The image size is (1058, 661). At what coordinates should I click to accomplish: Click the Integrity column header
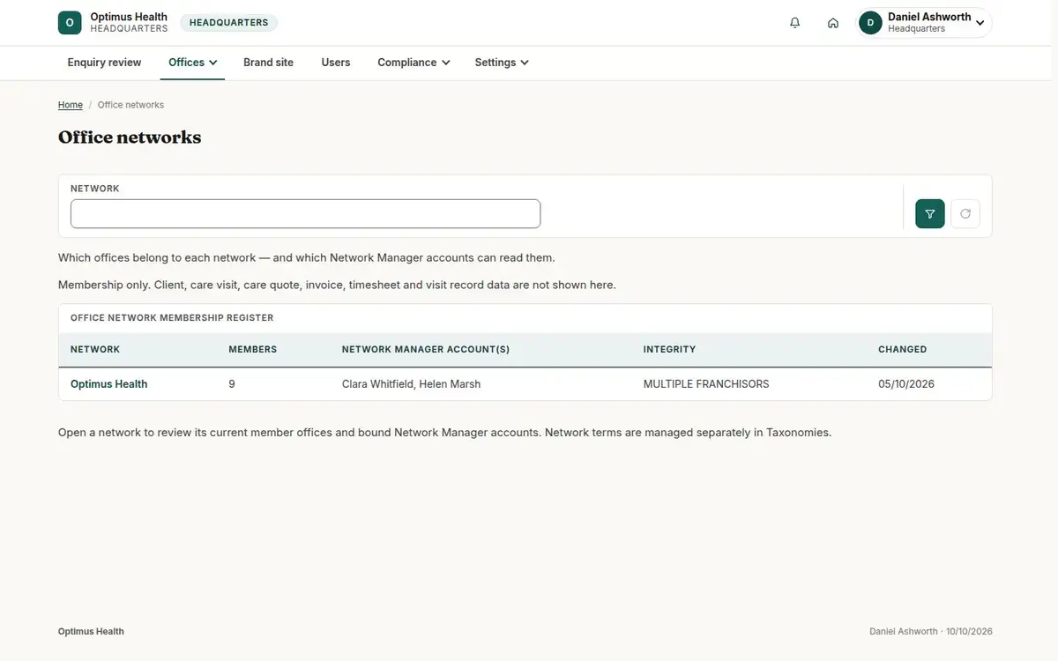click(x=670, y=350)
